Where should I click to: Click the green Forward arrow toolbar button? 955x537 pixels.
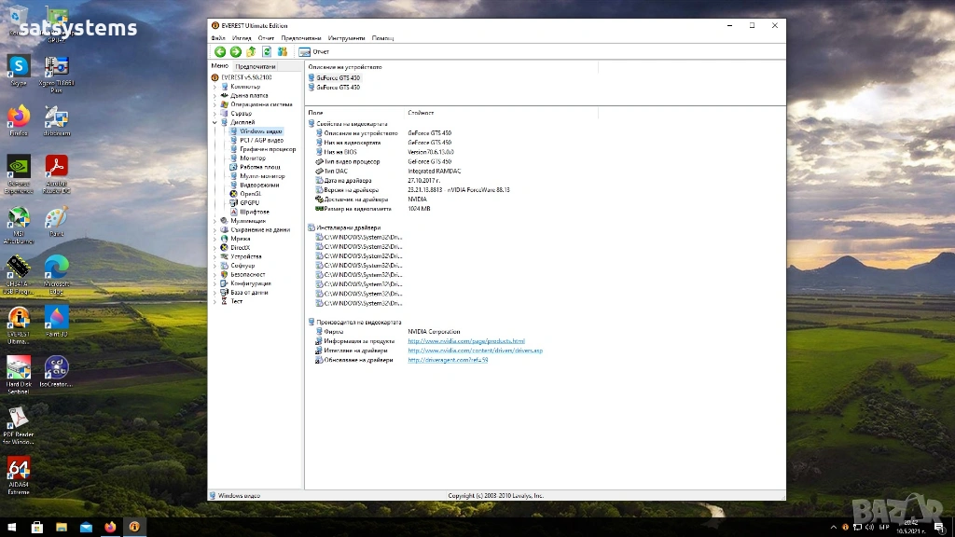click(x=235, y=52)
